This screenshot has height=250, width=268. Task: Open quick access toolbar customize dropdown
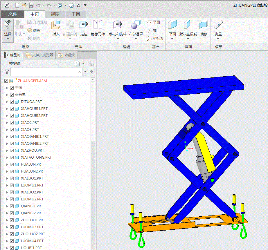tap(85, 5)
